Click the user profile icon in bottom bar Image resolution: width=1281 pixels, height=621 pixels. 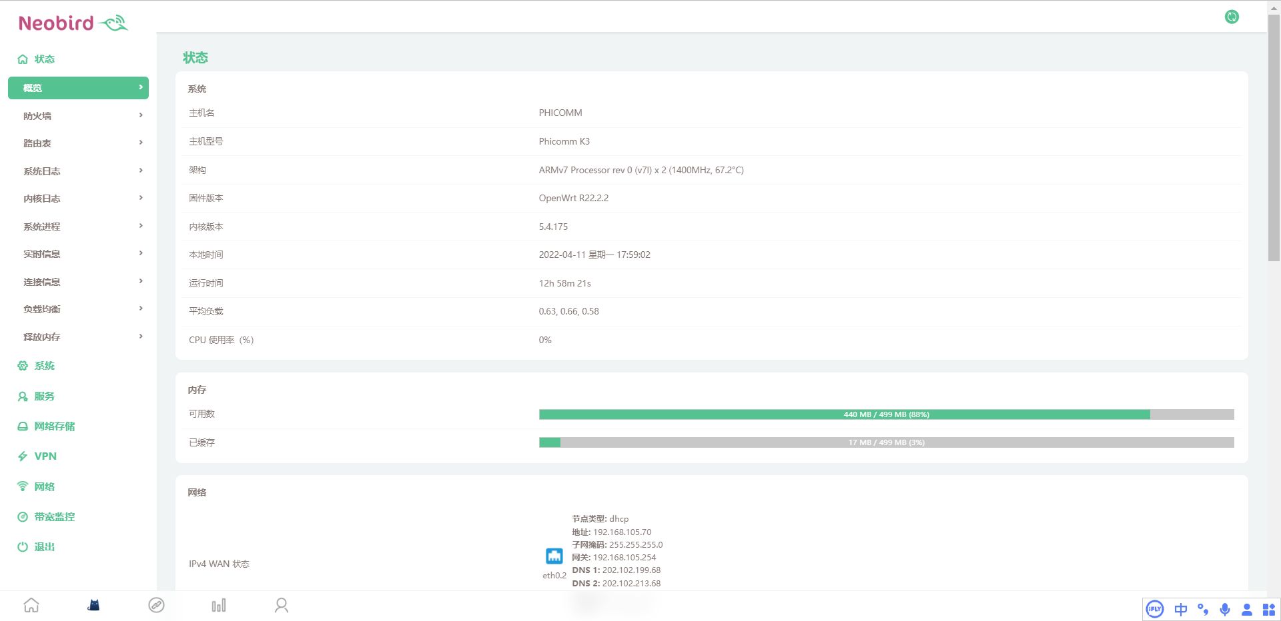[282, 605]
